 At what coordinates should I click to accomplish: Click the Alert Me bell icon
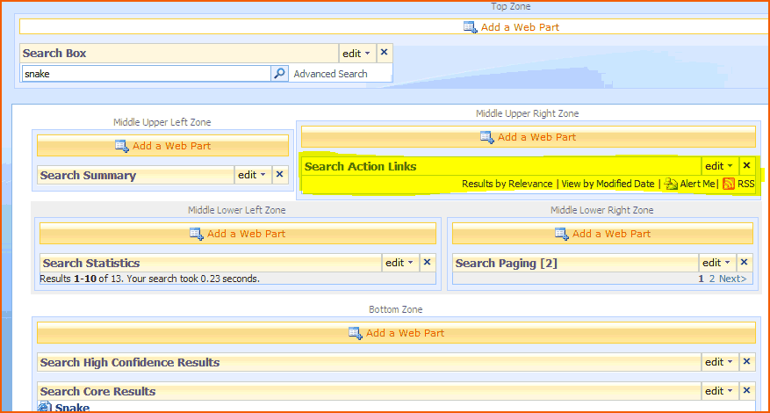pos(672,184)
